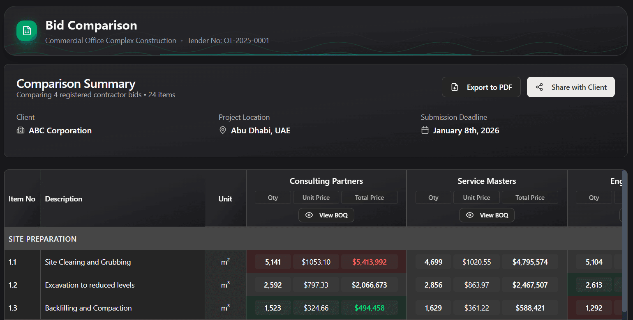633x320 pixels.
Task: Click the green progress bar below the header
Action: (315, 55)
